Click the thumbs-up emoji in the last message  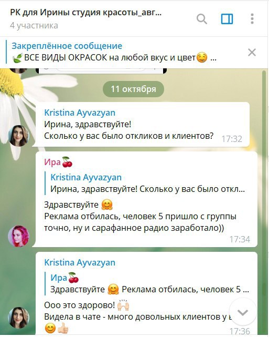coord(63,328)
